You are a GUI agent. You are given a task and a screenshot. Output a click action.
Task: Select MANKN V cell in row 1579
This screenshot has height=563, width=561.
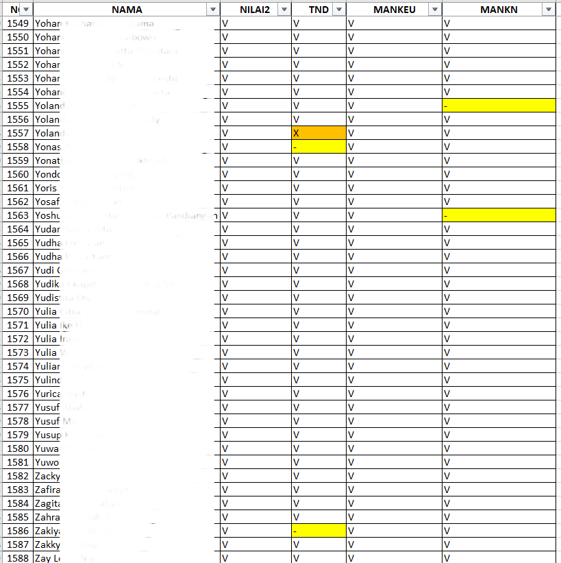[499, 435]
